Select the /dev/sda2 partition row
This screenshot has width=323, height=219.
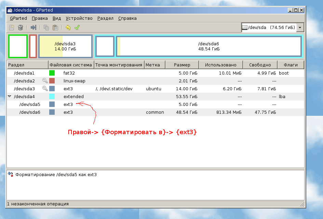pyautogui.click(x=156, y=81)
